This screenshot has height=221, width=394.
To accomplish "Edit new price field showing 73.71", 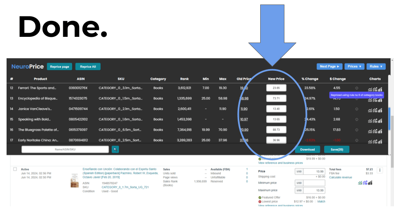I will click(276, 98).
